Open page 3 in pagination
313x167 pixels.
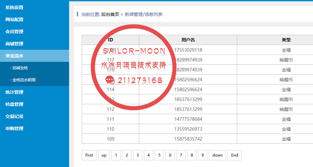pos(137,155)
